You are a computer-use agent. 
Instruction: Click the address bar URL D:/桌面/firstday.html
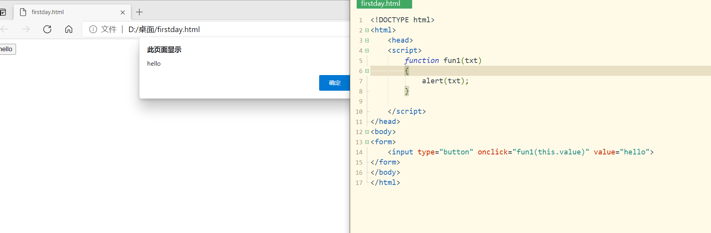tap(164, 29)
